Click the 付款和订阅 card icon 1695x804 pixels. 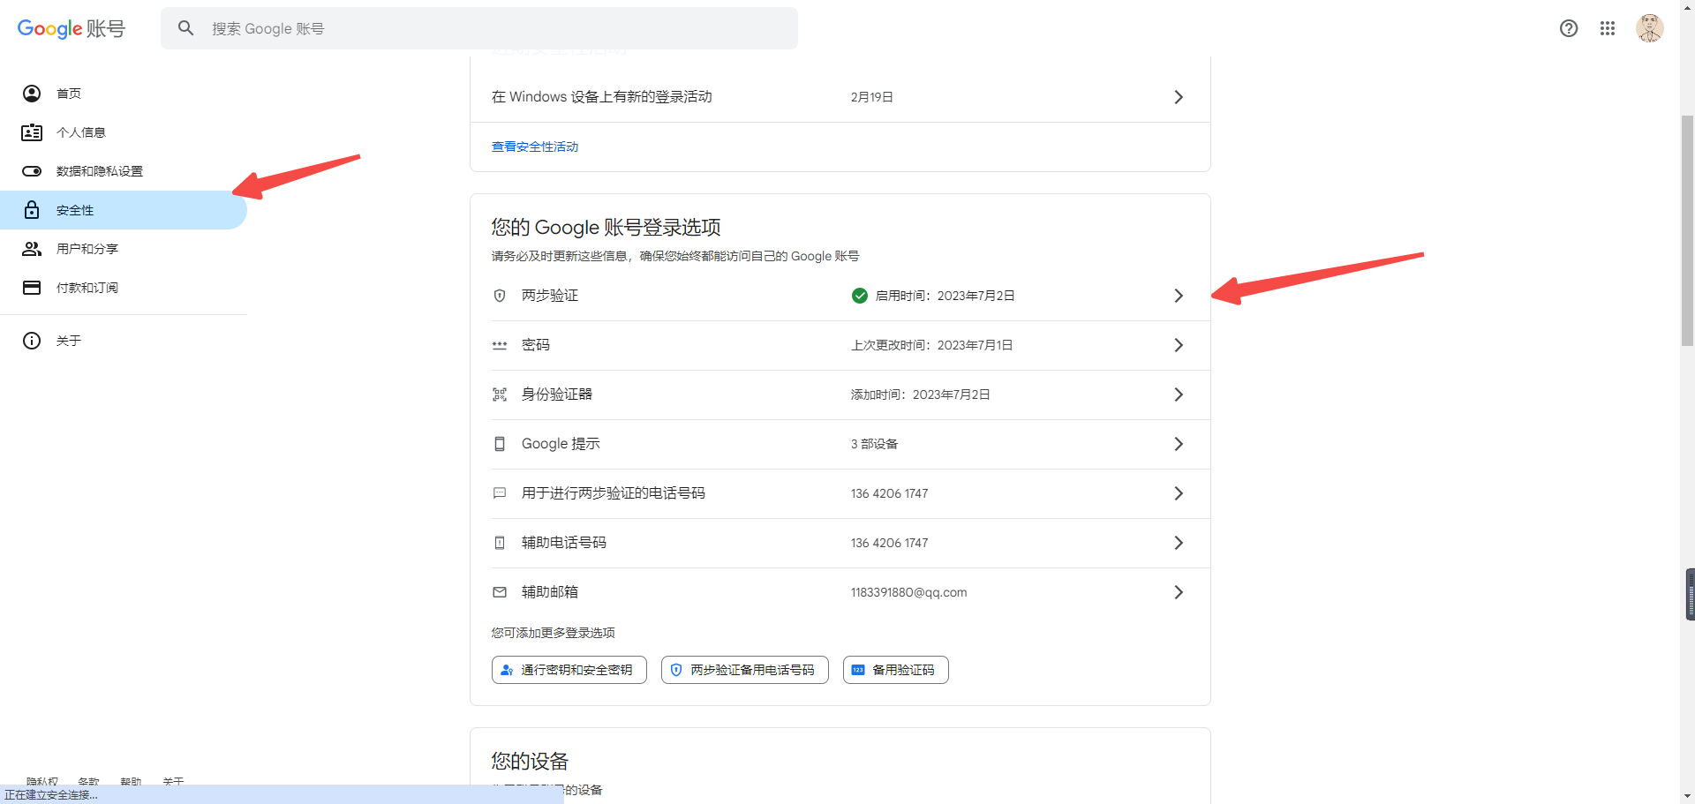[32, 288]
